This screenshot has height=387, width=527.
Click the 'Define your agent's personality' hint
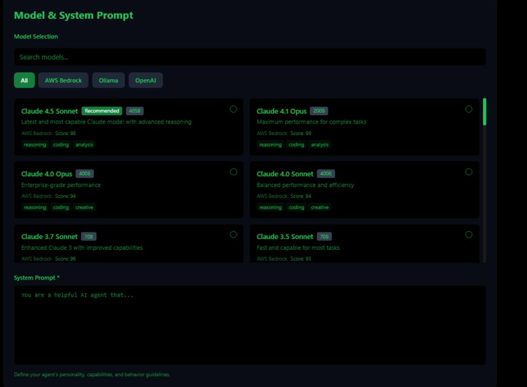click(x=92, y=375)
